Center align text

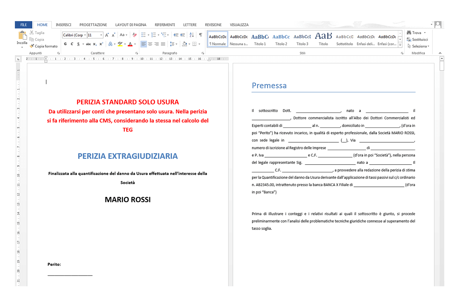click(150, 44)
